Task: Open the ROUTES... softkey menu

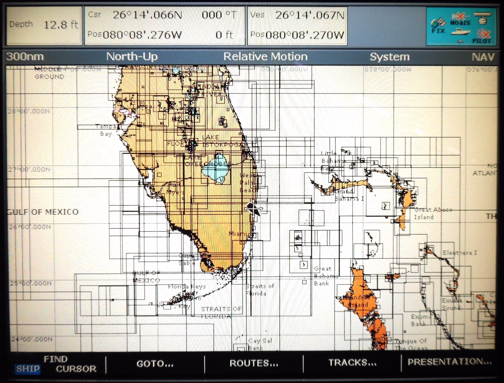Action: 254,363
